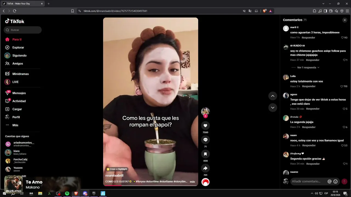Open Spotify from the taskbar
This screenshot has height=197, width=351.
click(67, 193)
